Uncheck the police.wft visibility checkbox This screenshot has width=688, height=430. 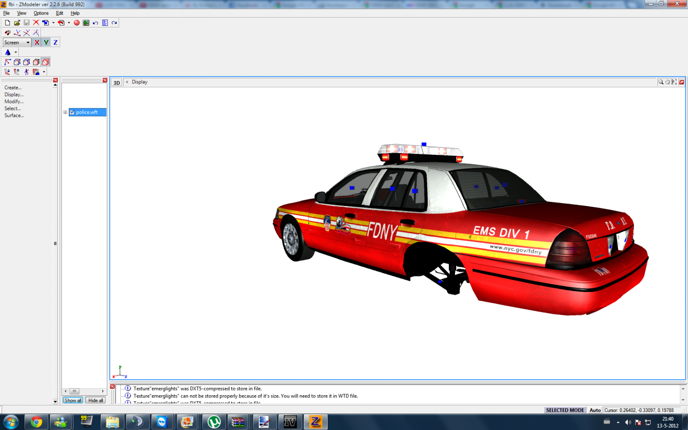(72, 112)
